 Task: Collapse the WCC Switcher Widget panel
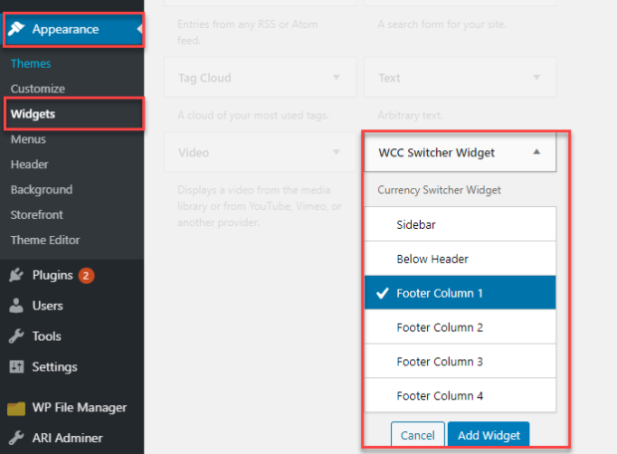[x=537, y=153]
